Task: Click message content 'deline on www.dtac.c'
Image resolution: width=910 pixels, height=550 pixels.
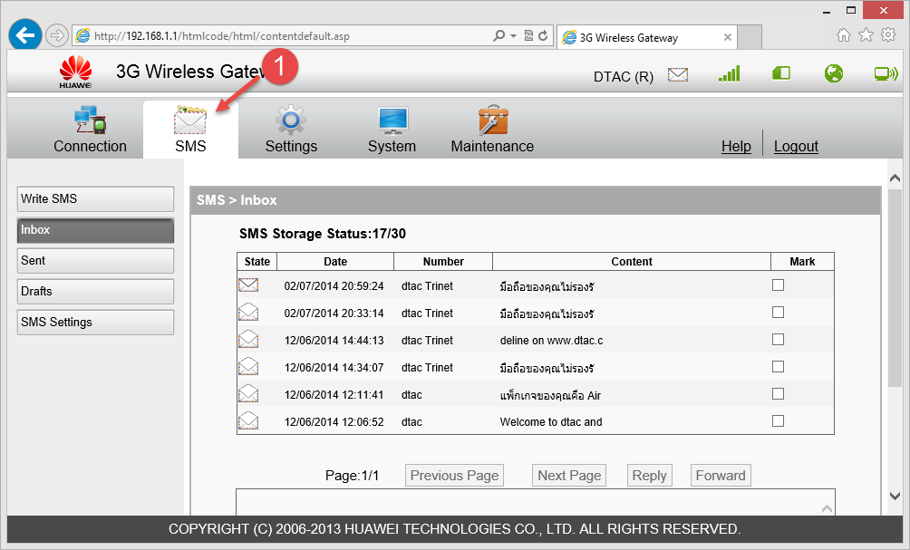Action: [x=551, y=341]
